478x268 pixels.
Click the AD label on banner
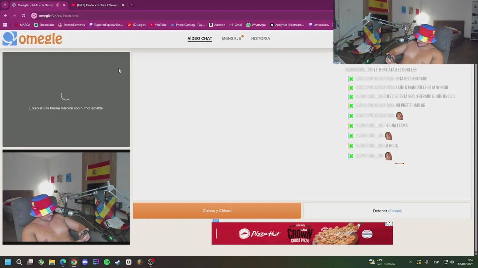pyautogui.click(x=215, y=221)
